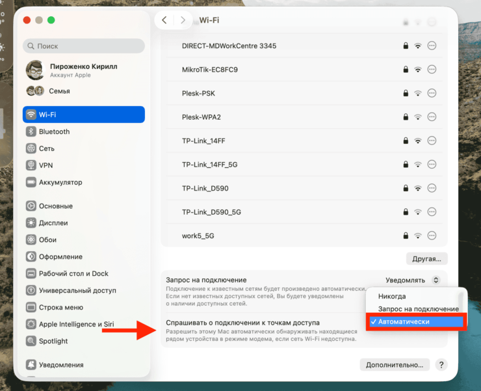Screen dimensions: 481x391
Task: Connect to MikroTik-EC8FC9 network
Action: pos(304,70)
